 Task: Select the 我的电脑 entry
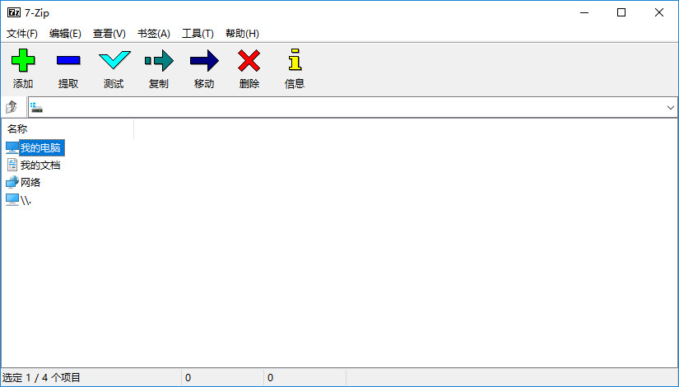tap(40, 147)
